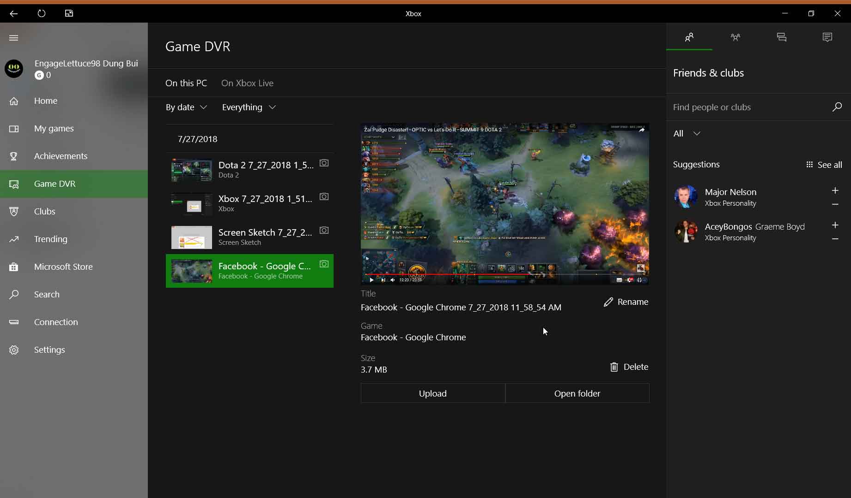Click the search magnifier in friends panel
Viewport: 851px width, 498px height.
(837, 107)
